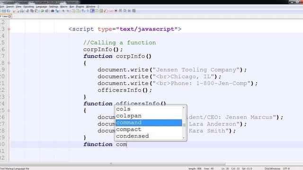
Task: Open the Language menu
Action: click(41, 7)
